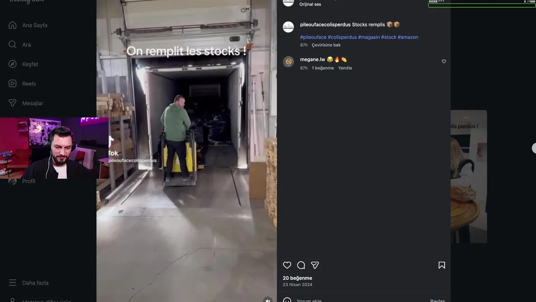Open Ana Sayfa home icon
The height and width of the screenshot is (302, 536).
pyautogui.click(x=13, y=25)
